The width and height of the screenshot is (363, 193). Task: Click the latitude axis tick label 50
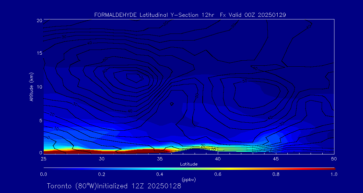pos(334,159)
